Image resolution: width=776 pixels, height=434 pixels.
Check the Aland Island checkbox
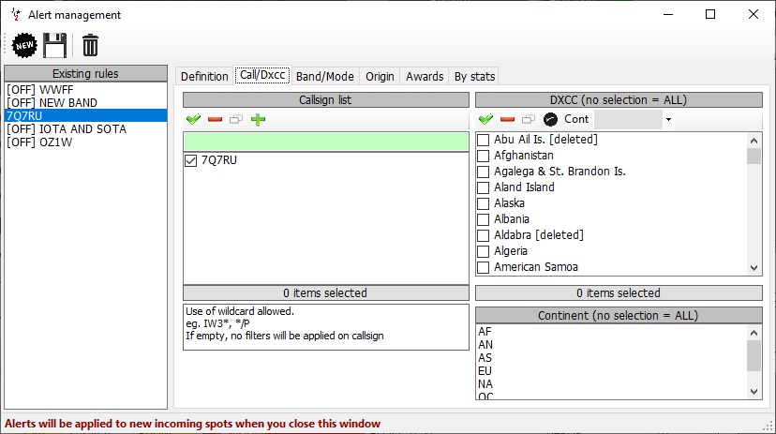click(x=483, y=187)
